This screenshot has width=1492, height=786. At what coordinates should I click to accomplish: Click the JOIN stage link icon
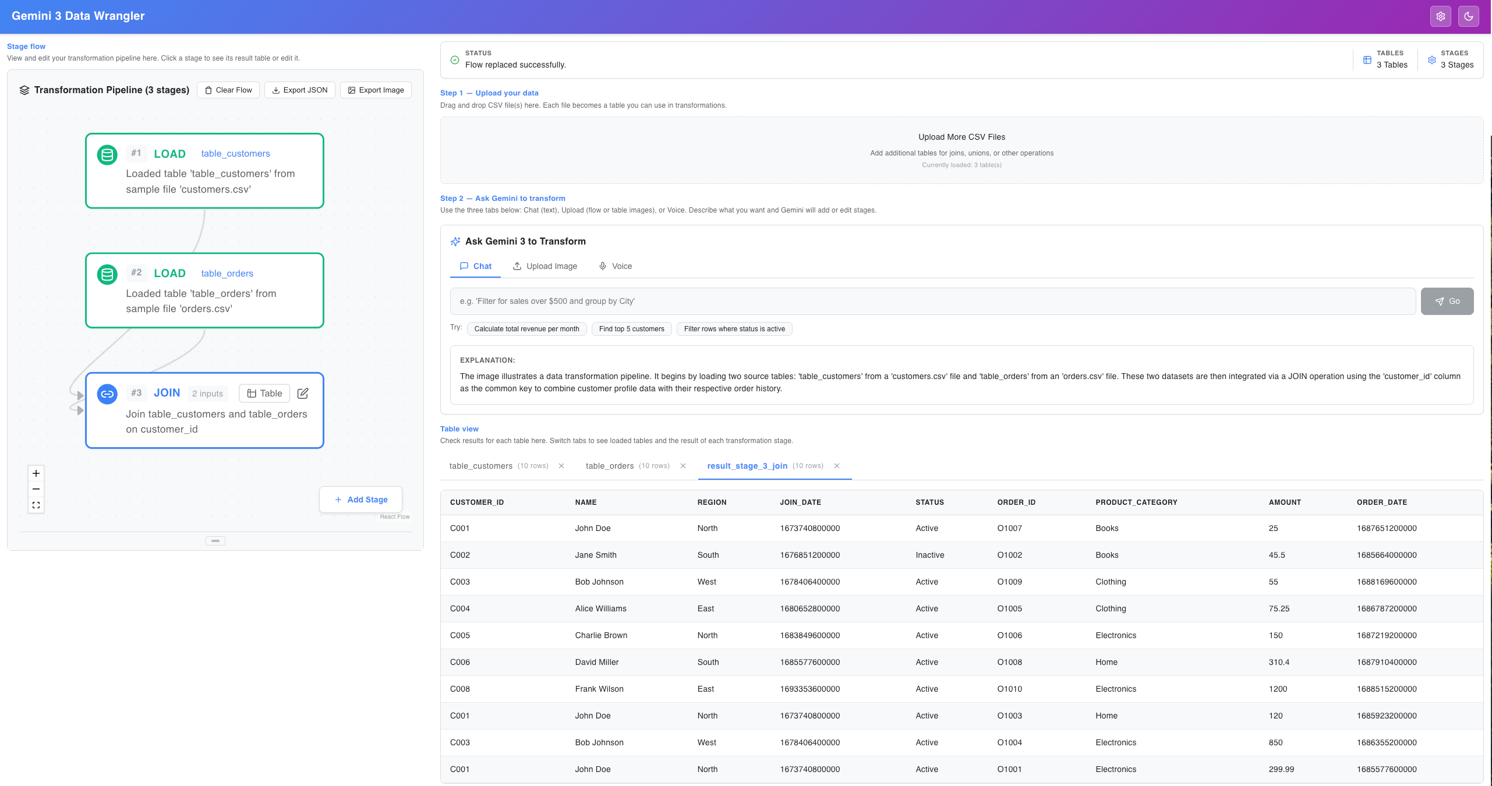107,394
